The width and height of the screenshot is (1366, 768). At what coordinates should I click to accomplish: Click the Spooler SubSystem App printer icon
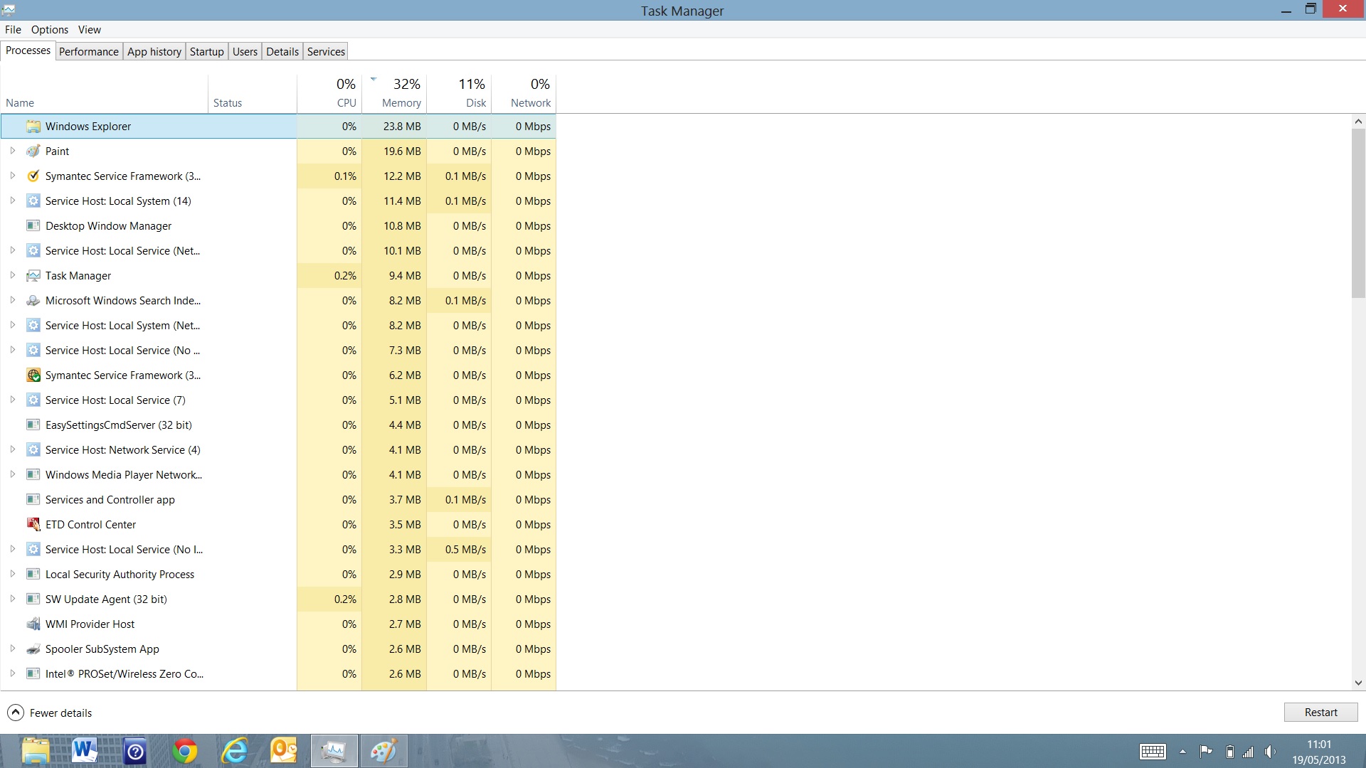pyautogui.click(x=33, y=649)
